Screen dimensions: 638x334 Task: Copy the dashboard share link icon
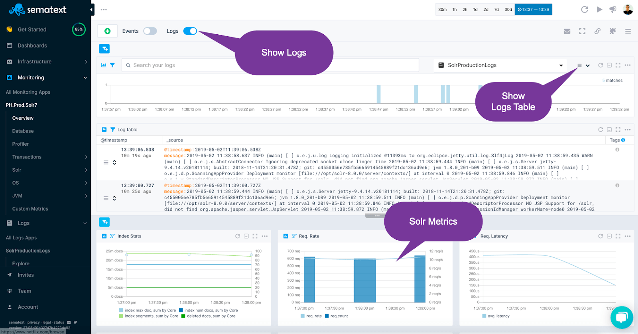pos(597,31)
